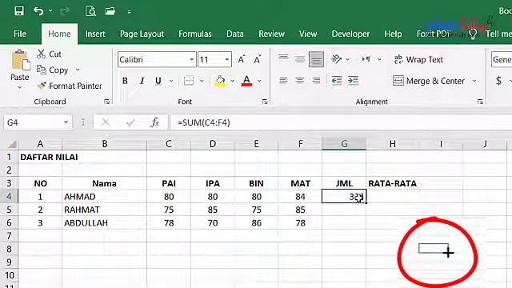Open the font size 11 dropdown

(226, 59)
